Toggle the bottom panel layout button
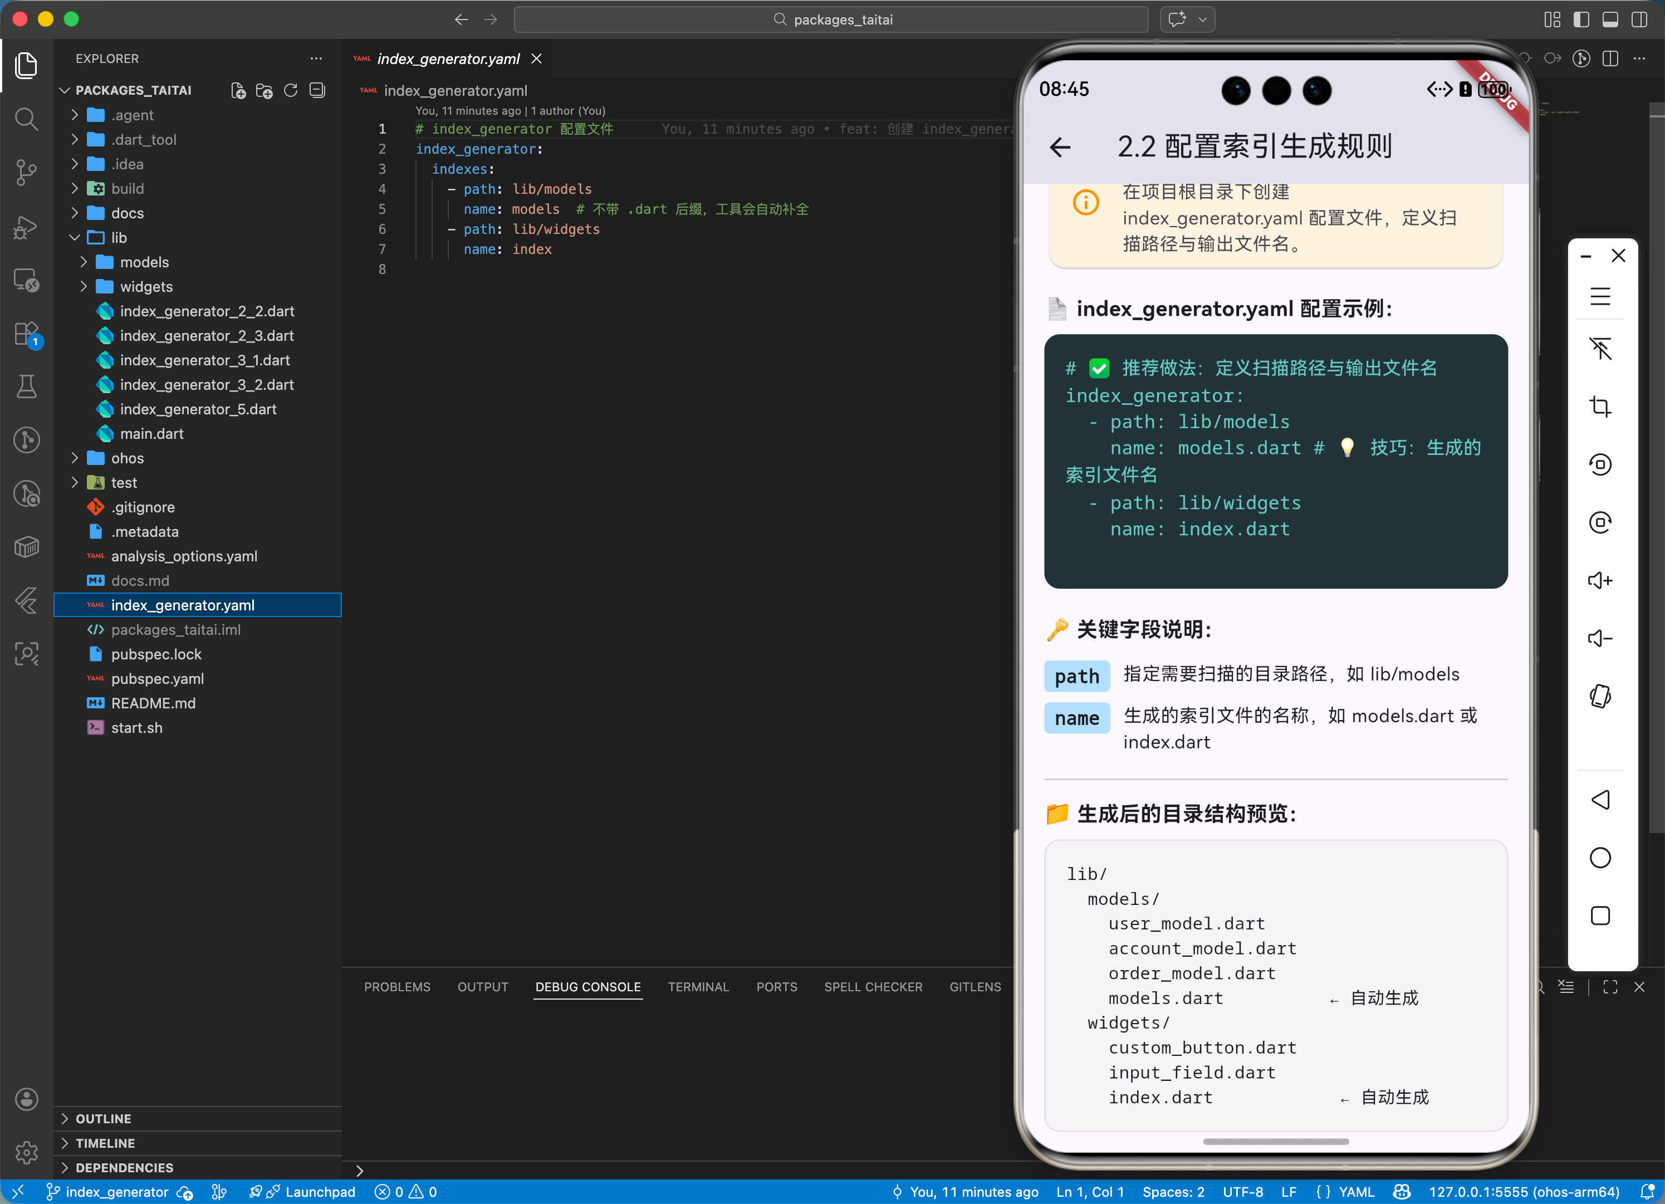1665x1204 pixels. click(1610, 20)
